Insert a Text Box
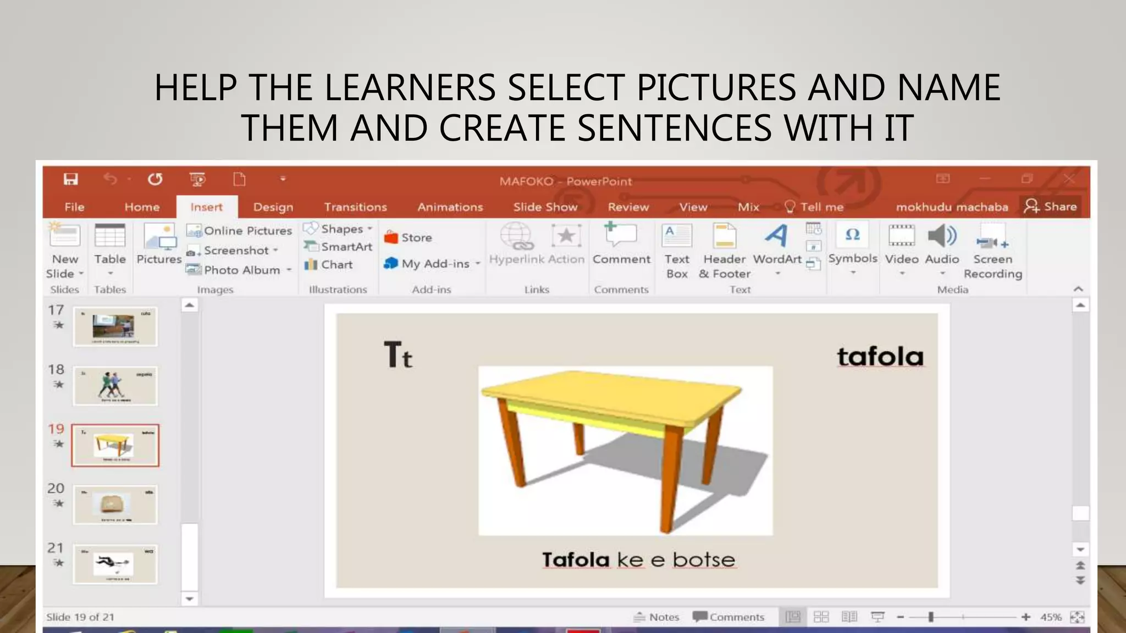 coord(677,251)
